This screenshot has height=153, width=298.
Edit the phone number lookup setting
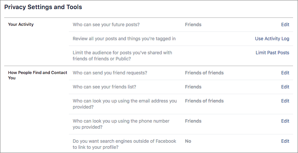(285, 121)
